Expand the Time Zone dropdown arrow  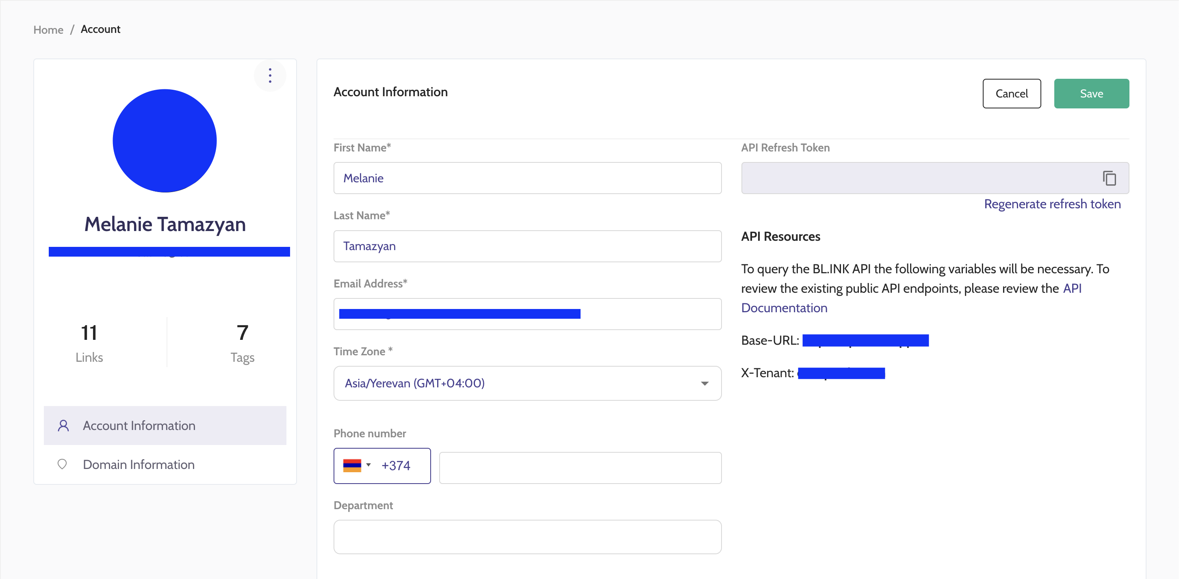pos(704,383)
